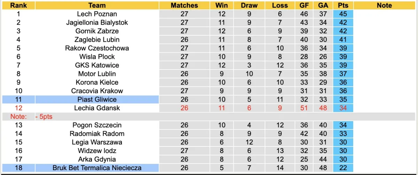This screenshot has height=175, width=418.
Task: Click the red '- 5pts' note text
Action: (44, 117)
